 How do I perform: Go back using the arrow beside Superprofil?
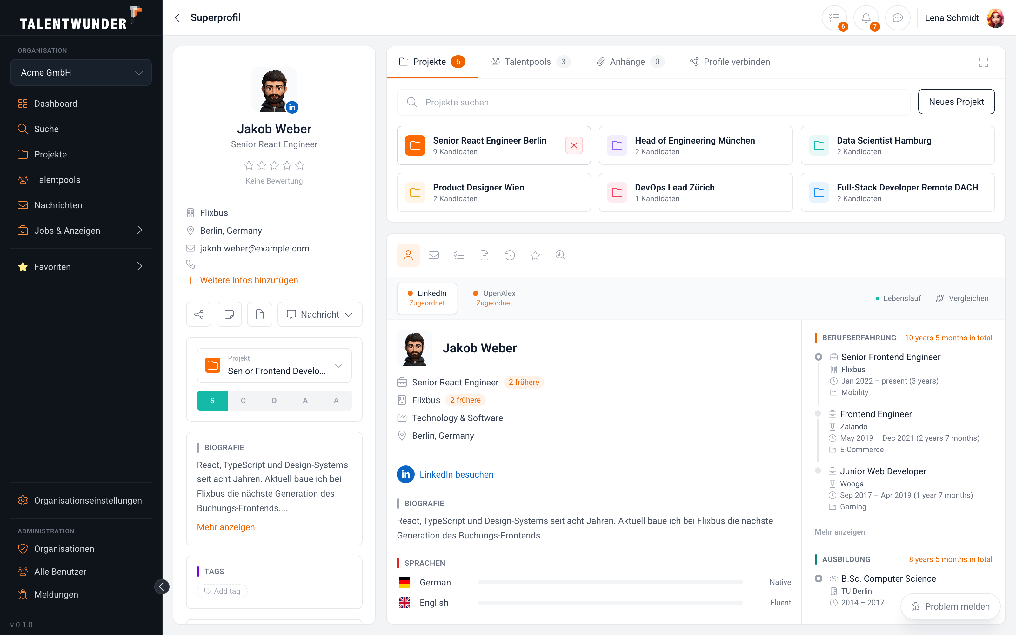pos(177,18)
